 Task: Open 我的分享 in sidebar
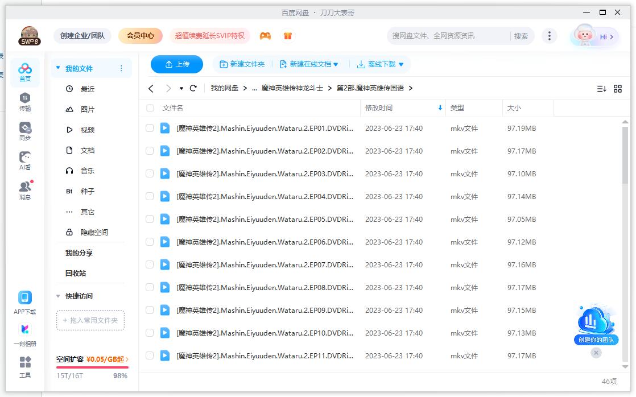coord(79,253)
